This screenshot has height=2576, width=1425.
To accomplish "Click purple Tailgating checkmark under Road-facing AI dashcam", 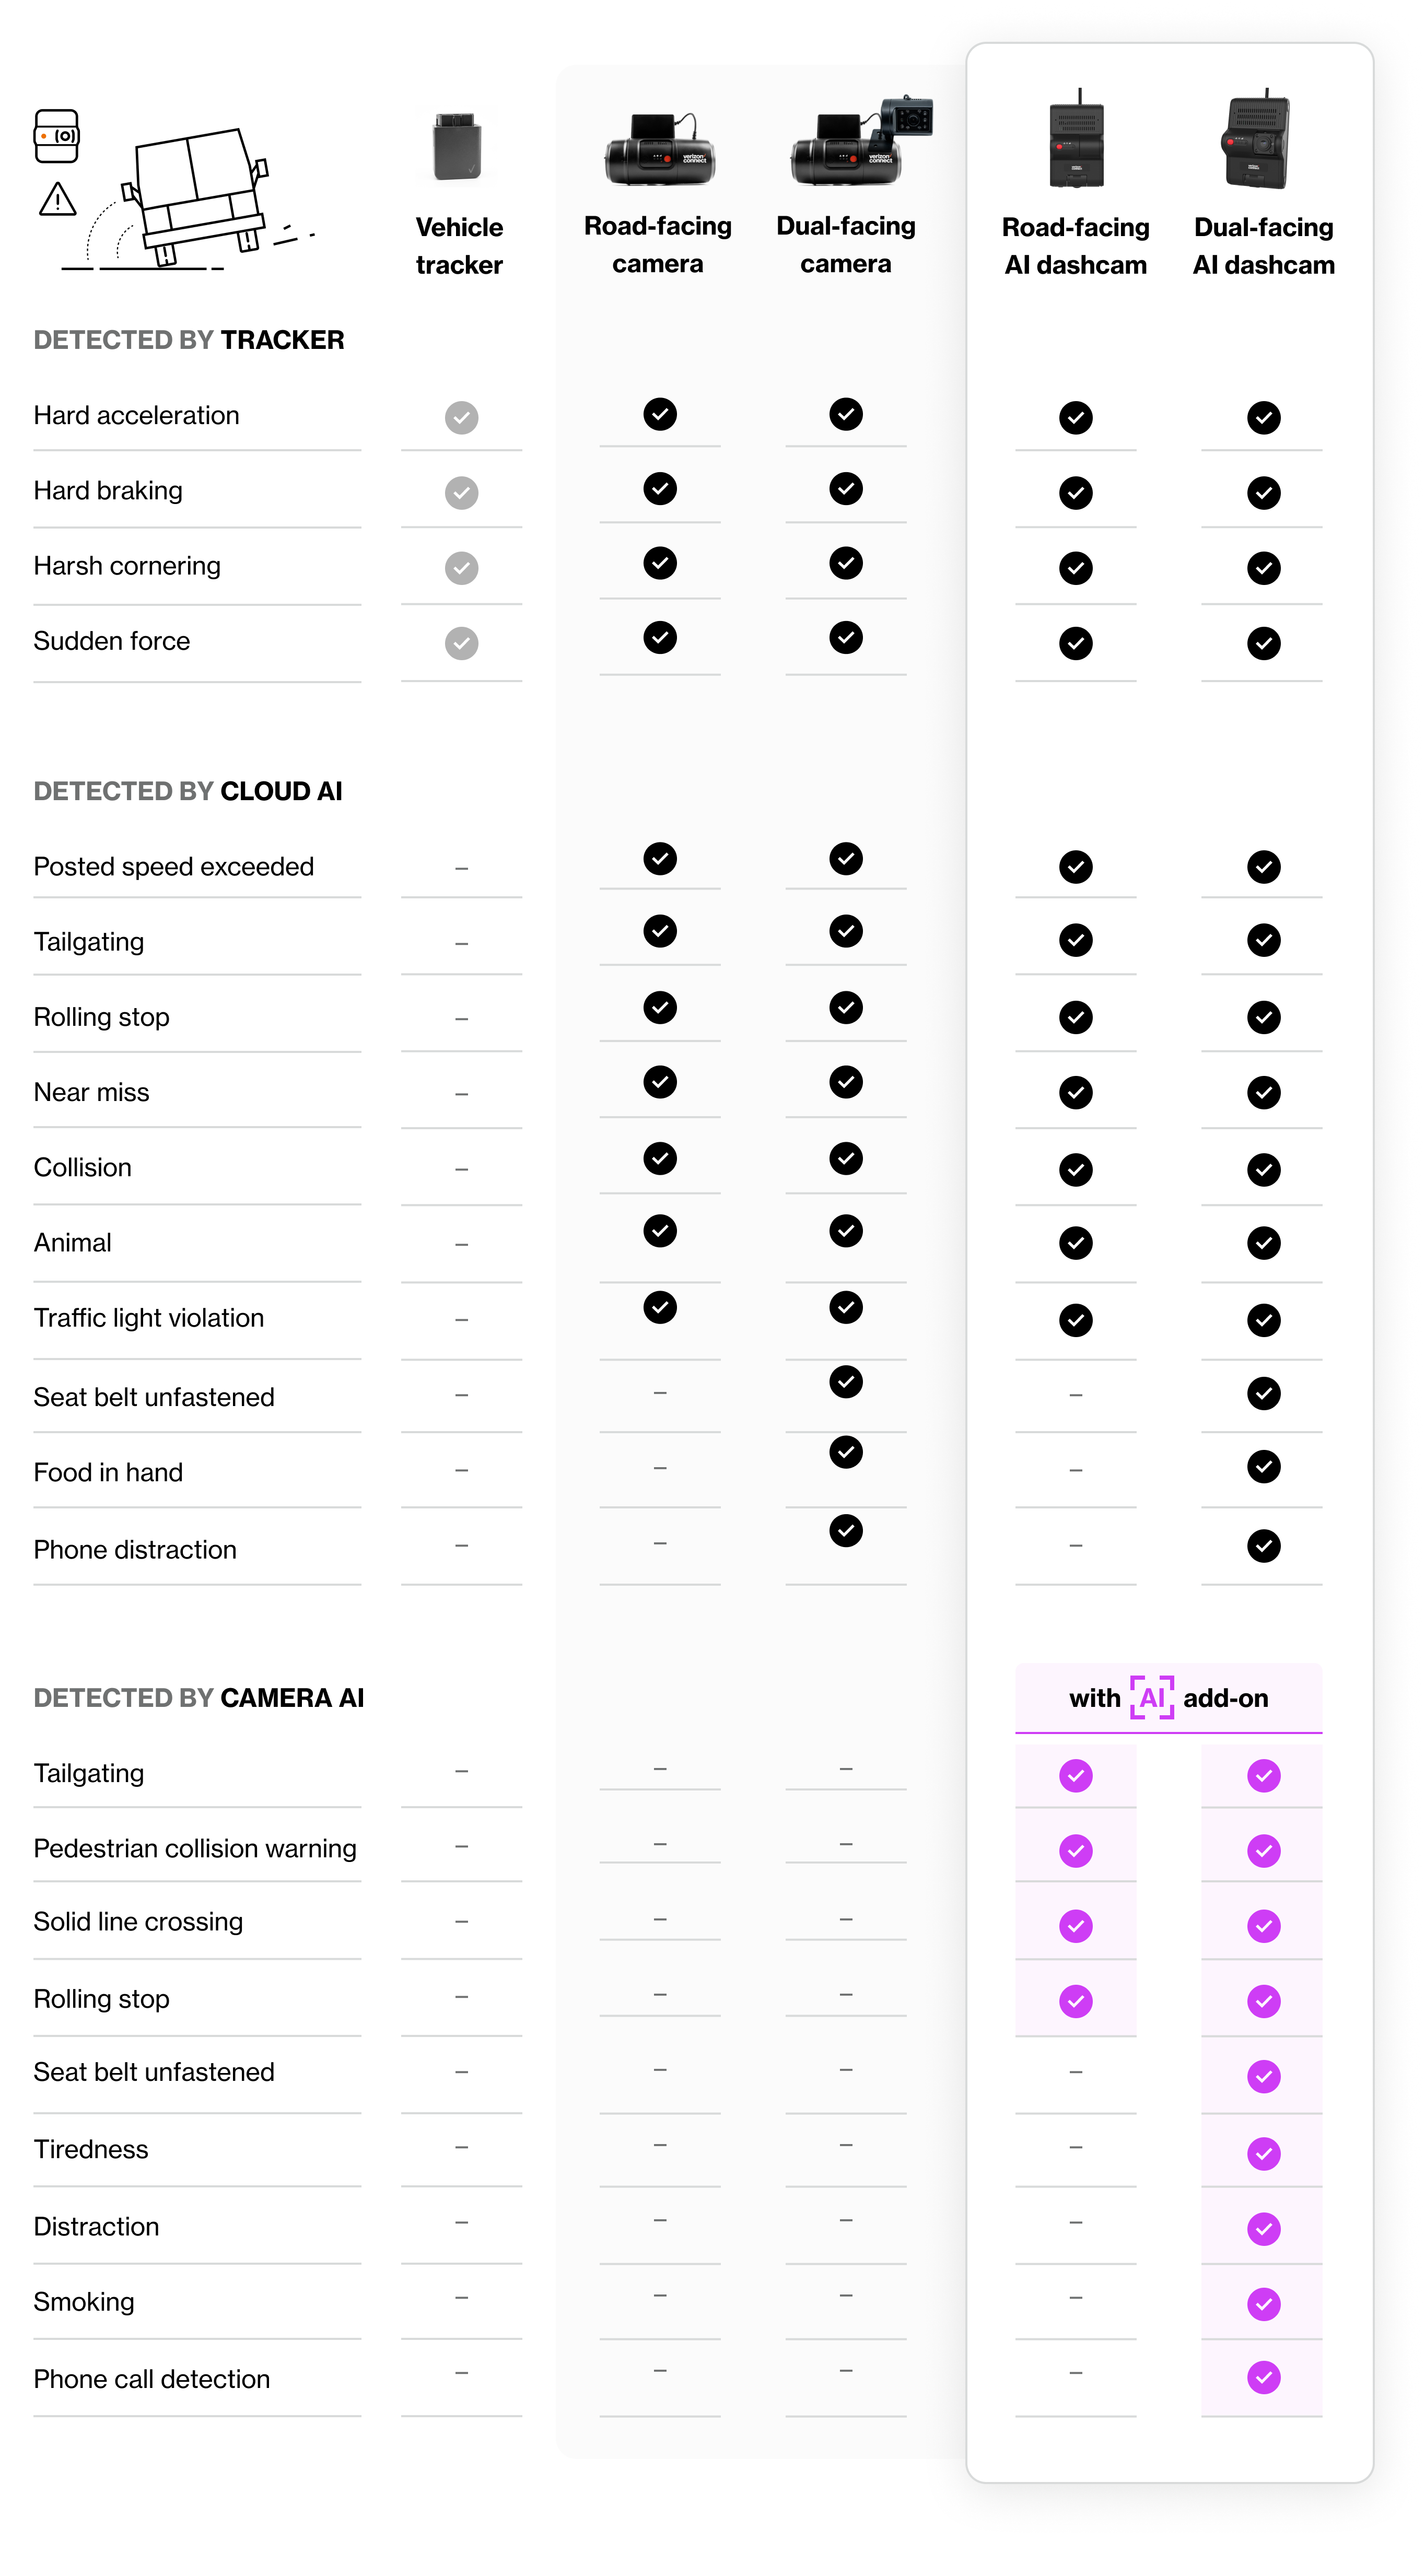I will point(1076,1776).
